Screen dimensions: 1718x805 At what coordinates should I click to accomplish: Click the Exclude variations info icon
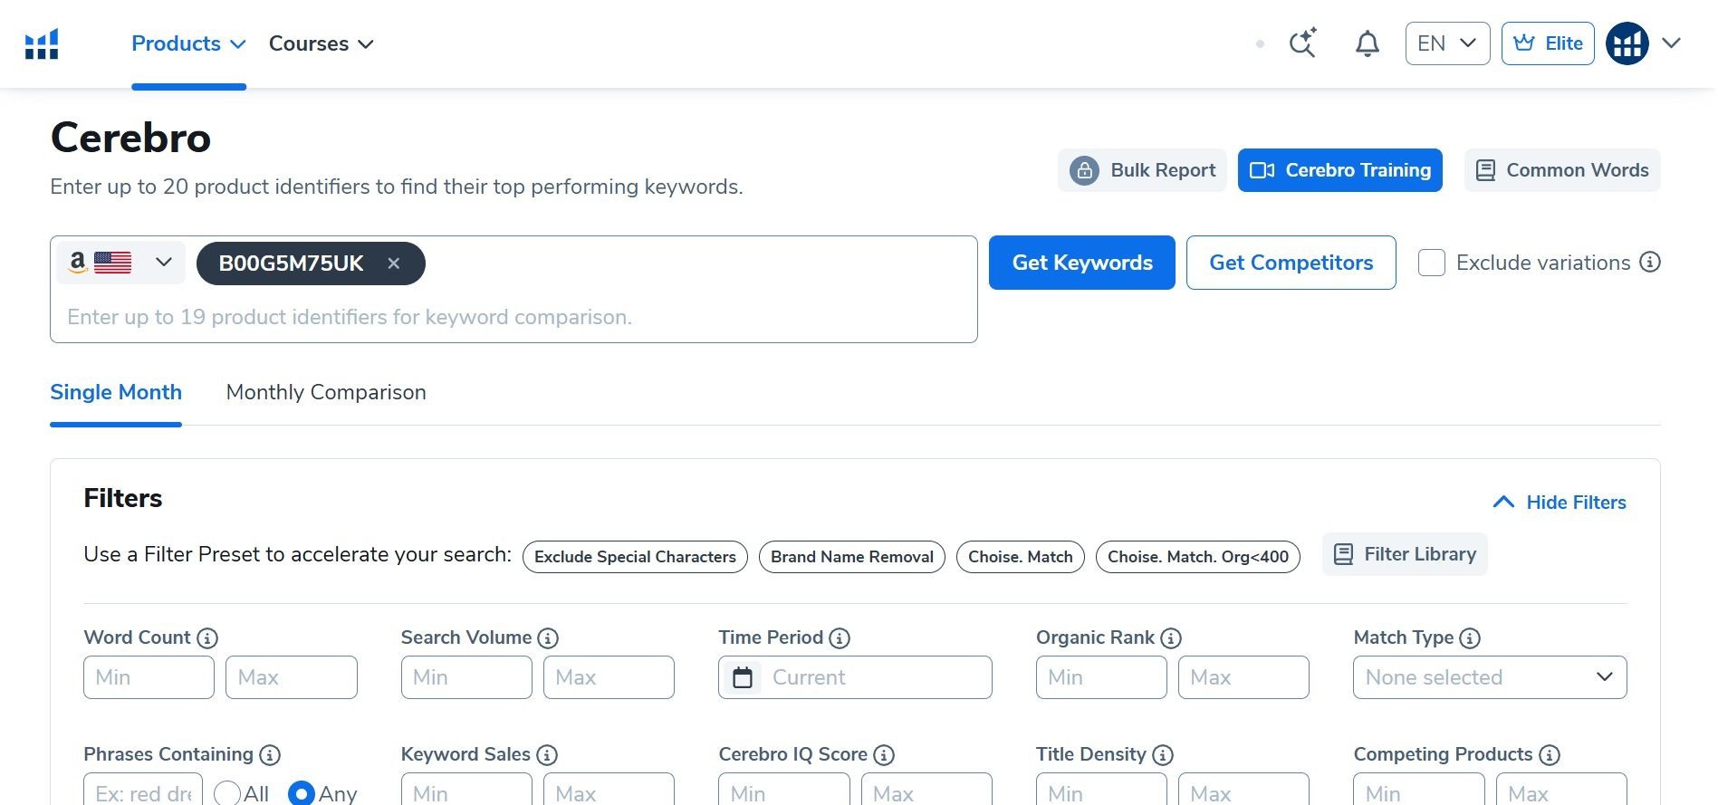click(x=1650, y=263)
